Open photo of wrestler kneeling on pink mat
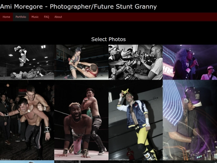The image size is (217, 163). [x=81, y=120]
